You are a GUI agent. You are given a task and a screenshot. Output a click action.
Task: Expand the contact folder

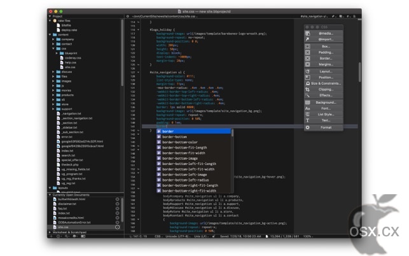pyautogui.click(x=53, y=44)
